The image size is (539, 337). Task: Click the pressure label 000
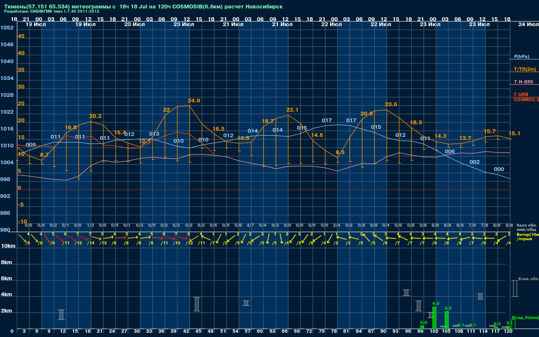(x=499, y=169)
